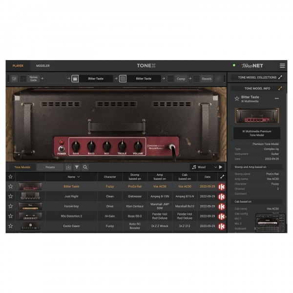Click the Noise Gate label button
Viewport: 293px width, 293px height.
[33, 79]
